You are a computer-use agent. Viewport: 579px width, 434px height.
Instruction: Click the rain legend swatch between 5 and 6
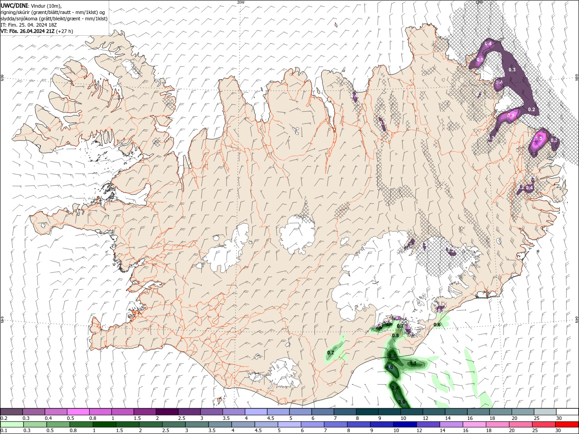(x=289, y=425)
